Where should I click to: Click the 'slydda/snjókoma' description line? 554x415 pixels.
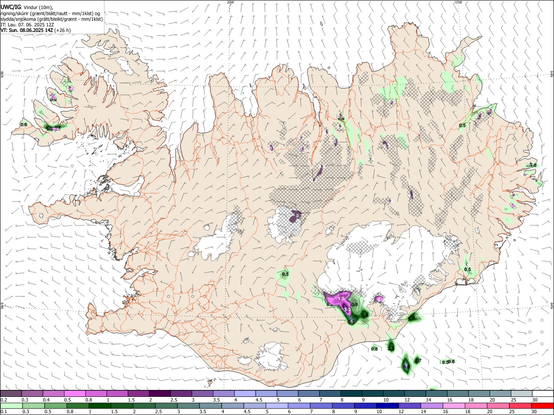click(x=52, y=19)
